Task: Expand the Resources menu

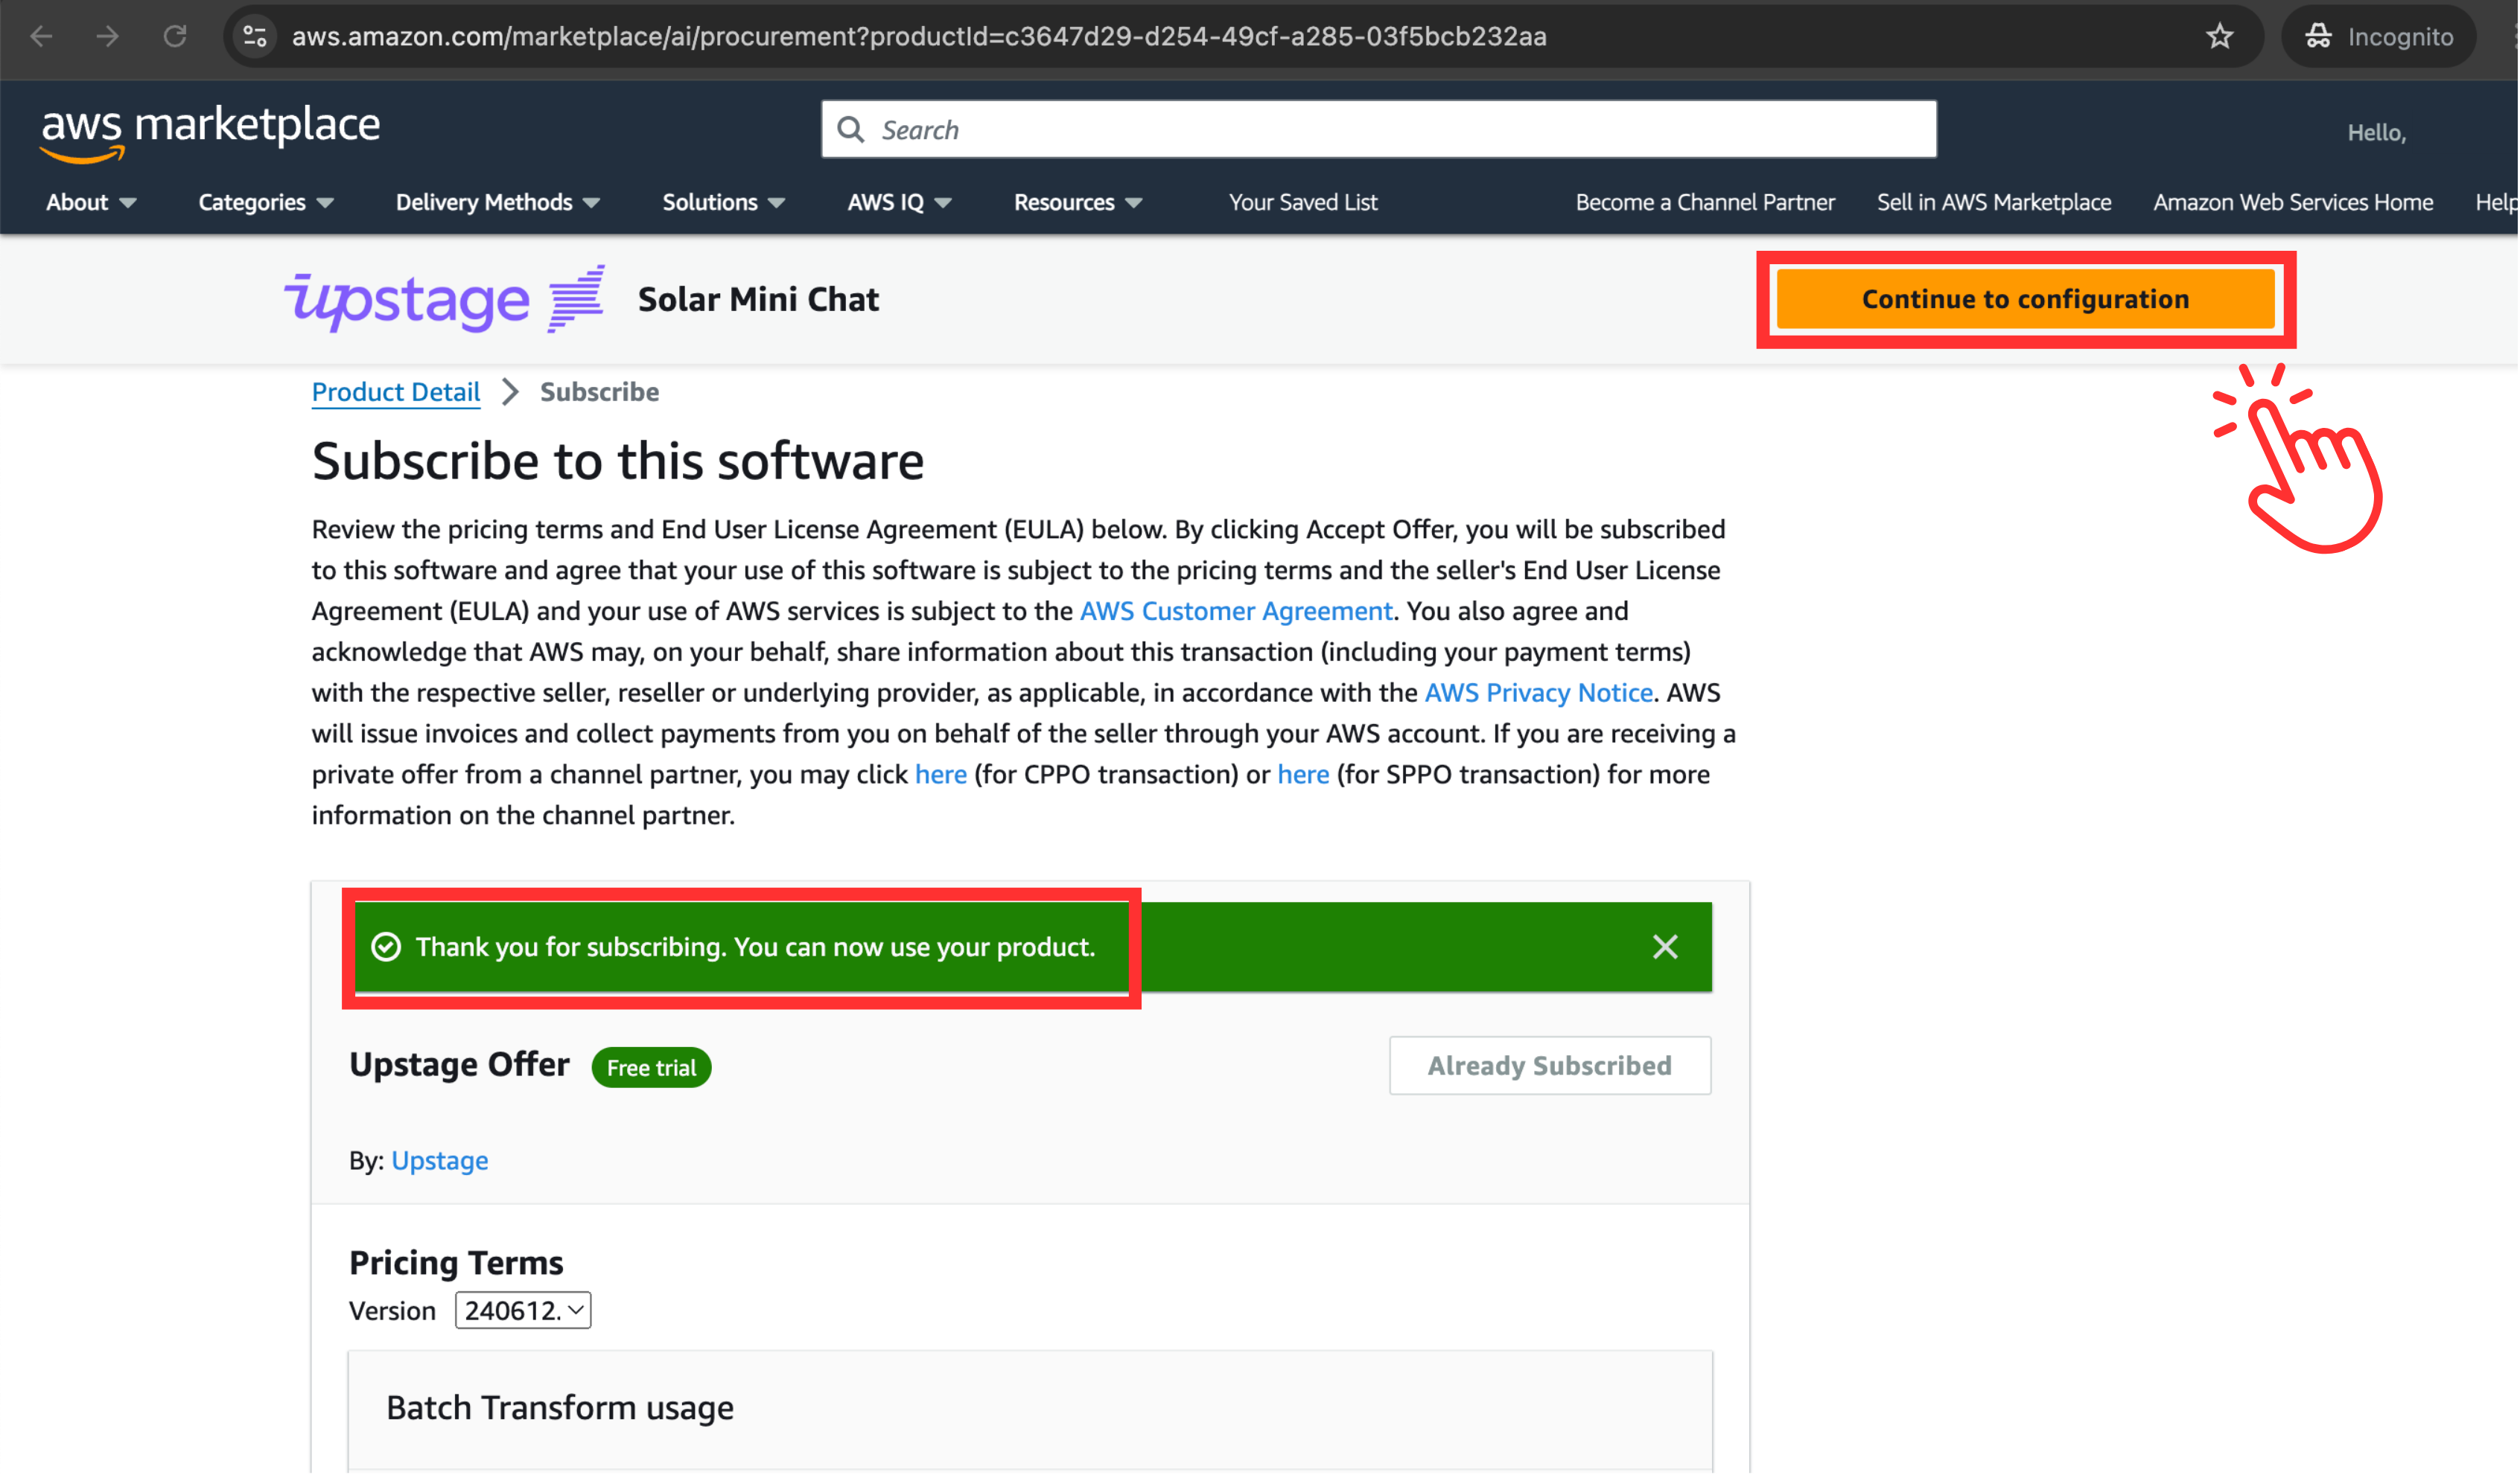Action: pyautogui.click(x=1078, y=203)
